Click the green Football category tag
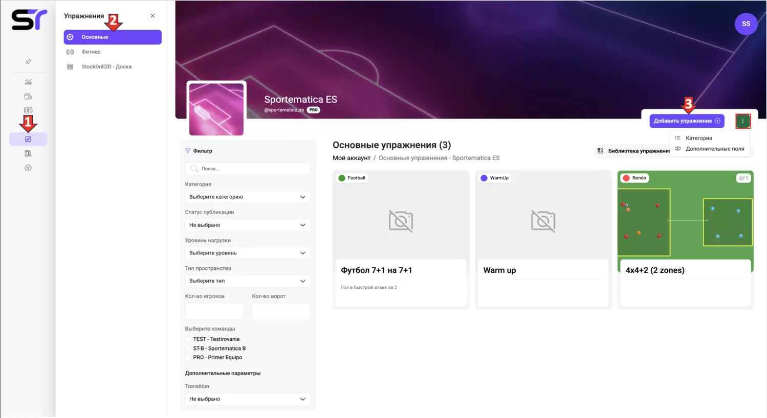767x418 pixels. [352, 178]
